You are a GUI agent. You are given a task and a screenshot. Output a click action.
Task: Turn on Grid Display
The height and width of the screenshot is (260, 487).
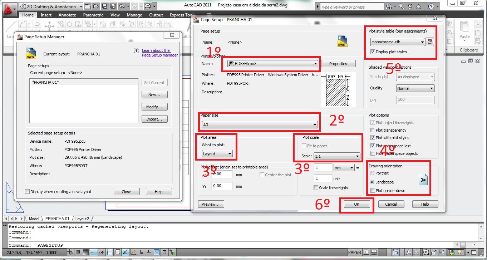(85, 252)
